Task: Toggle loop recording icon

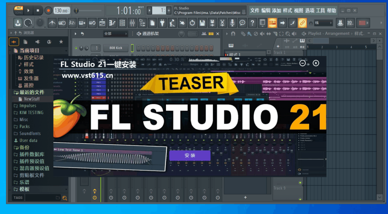Action: (92, 23)
